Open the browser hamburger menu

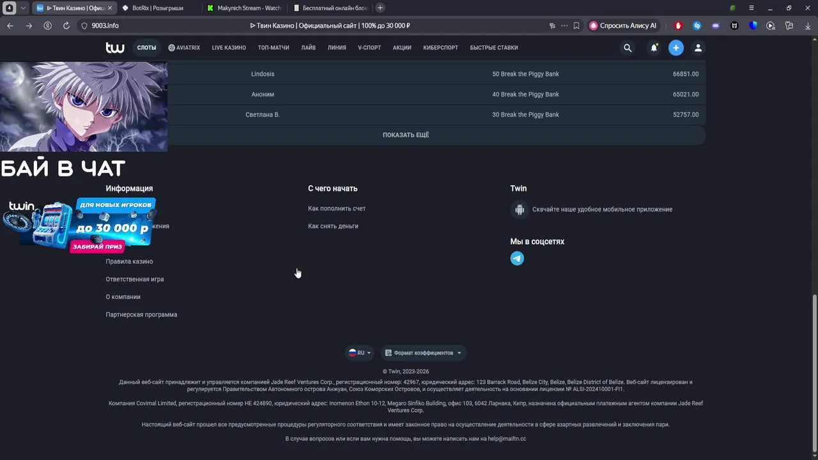752,8
